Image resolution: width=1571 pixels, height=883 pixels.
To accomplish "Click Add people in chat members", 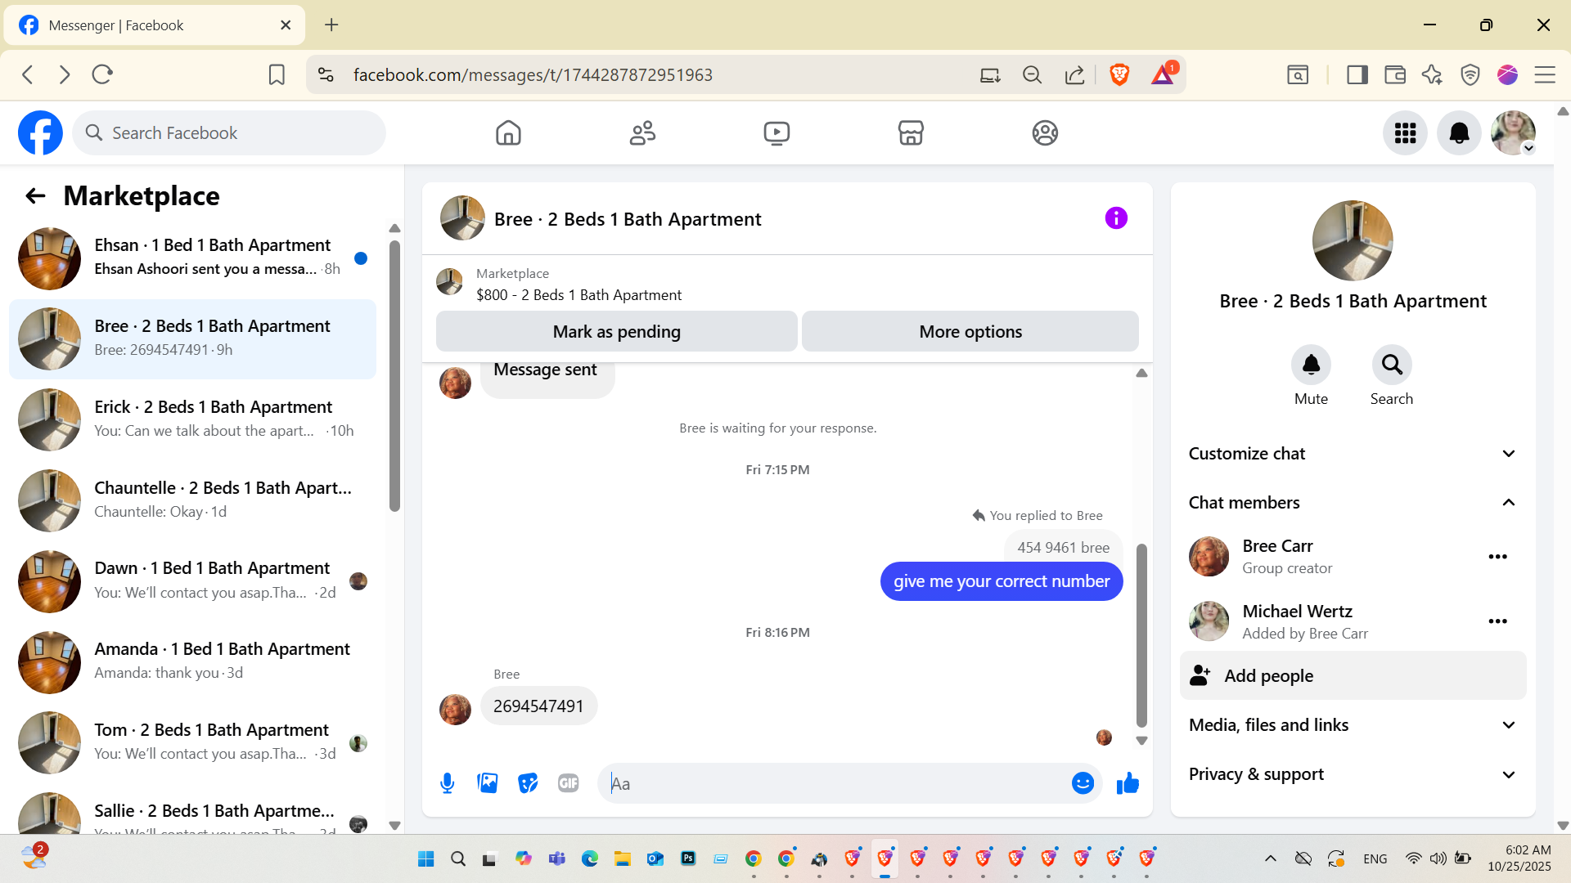I will [1353, 675].
